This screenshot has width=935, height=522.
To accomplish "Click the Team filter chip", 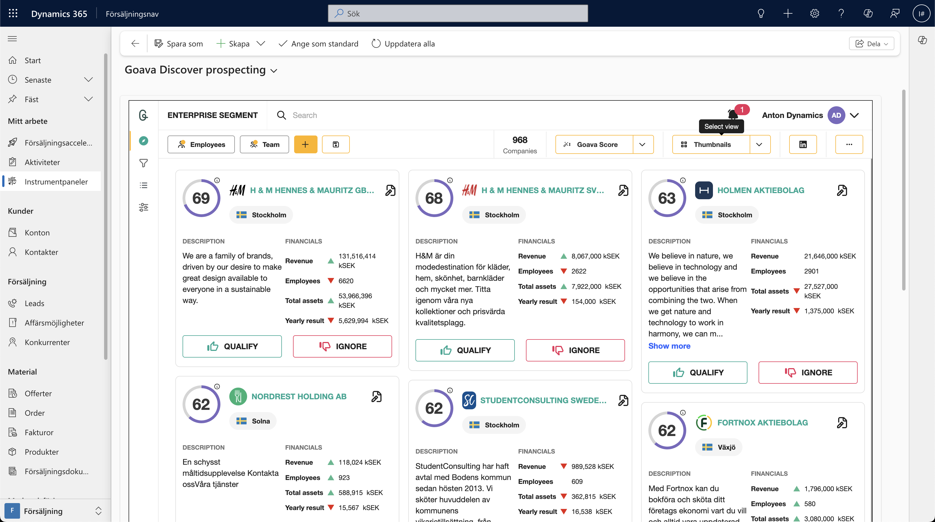I will (264, 144).
